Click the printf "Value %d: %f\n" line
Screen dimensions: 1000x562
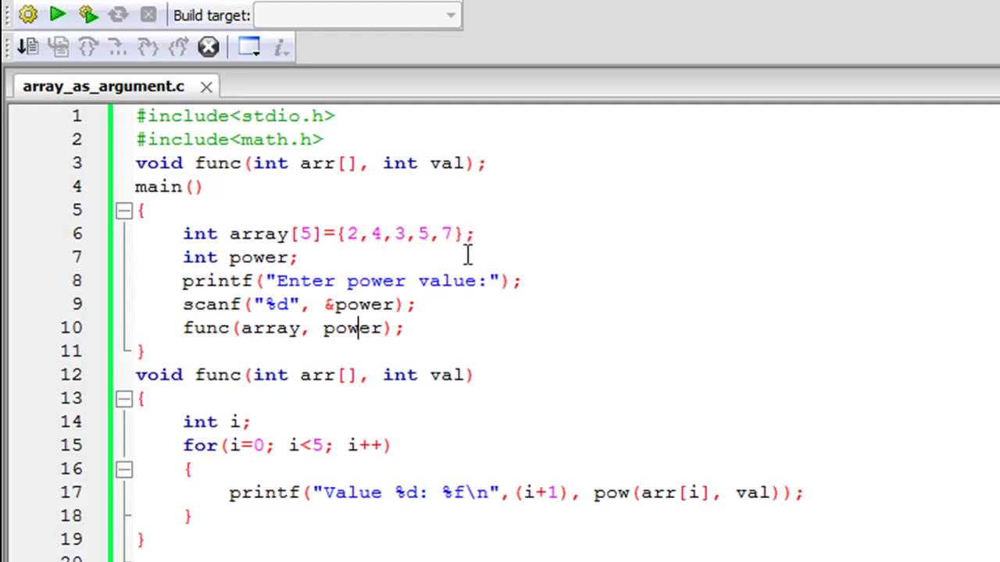tap(516, 493)
